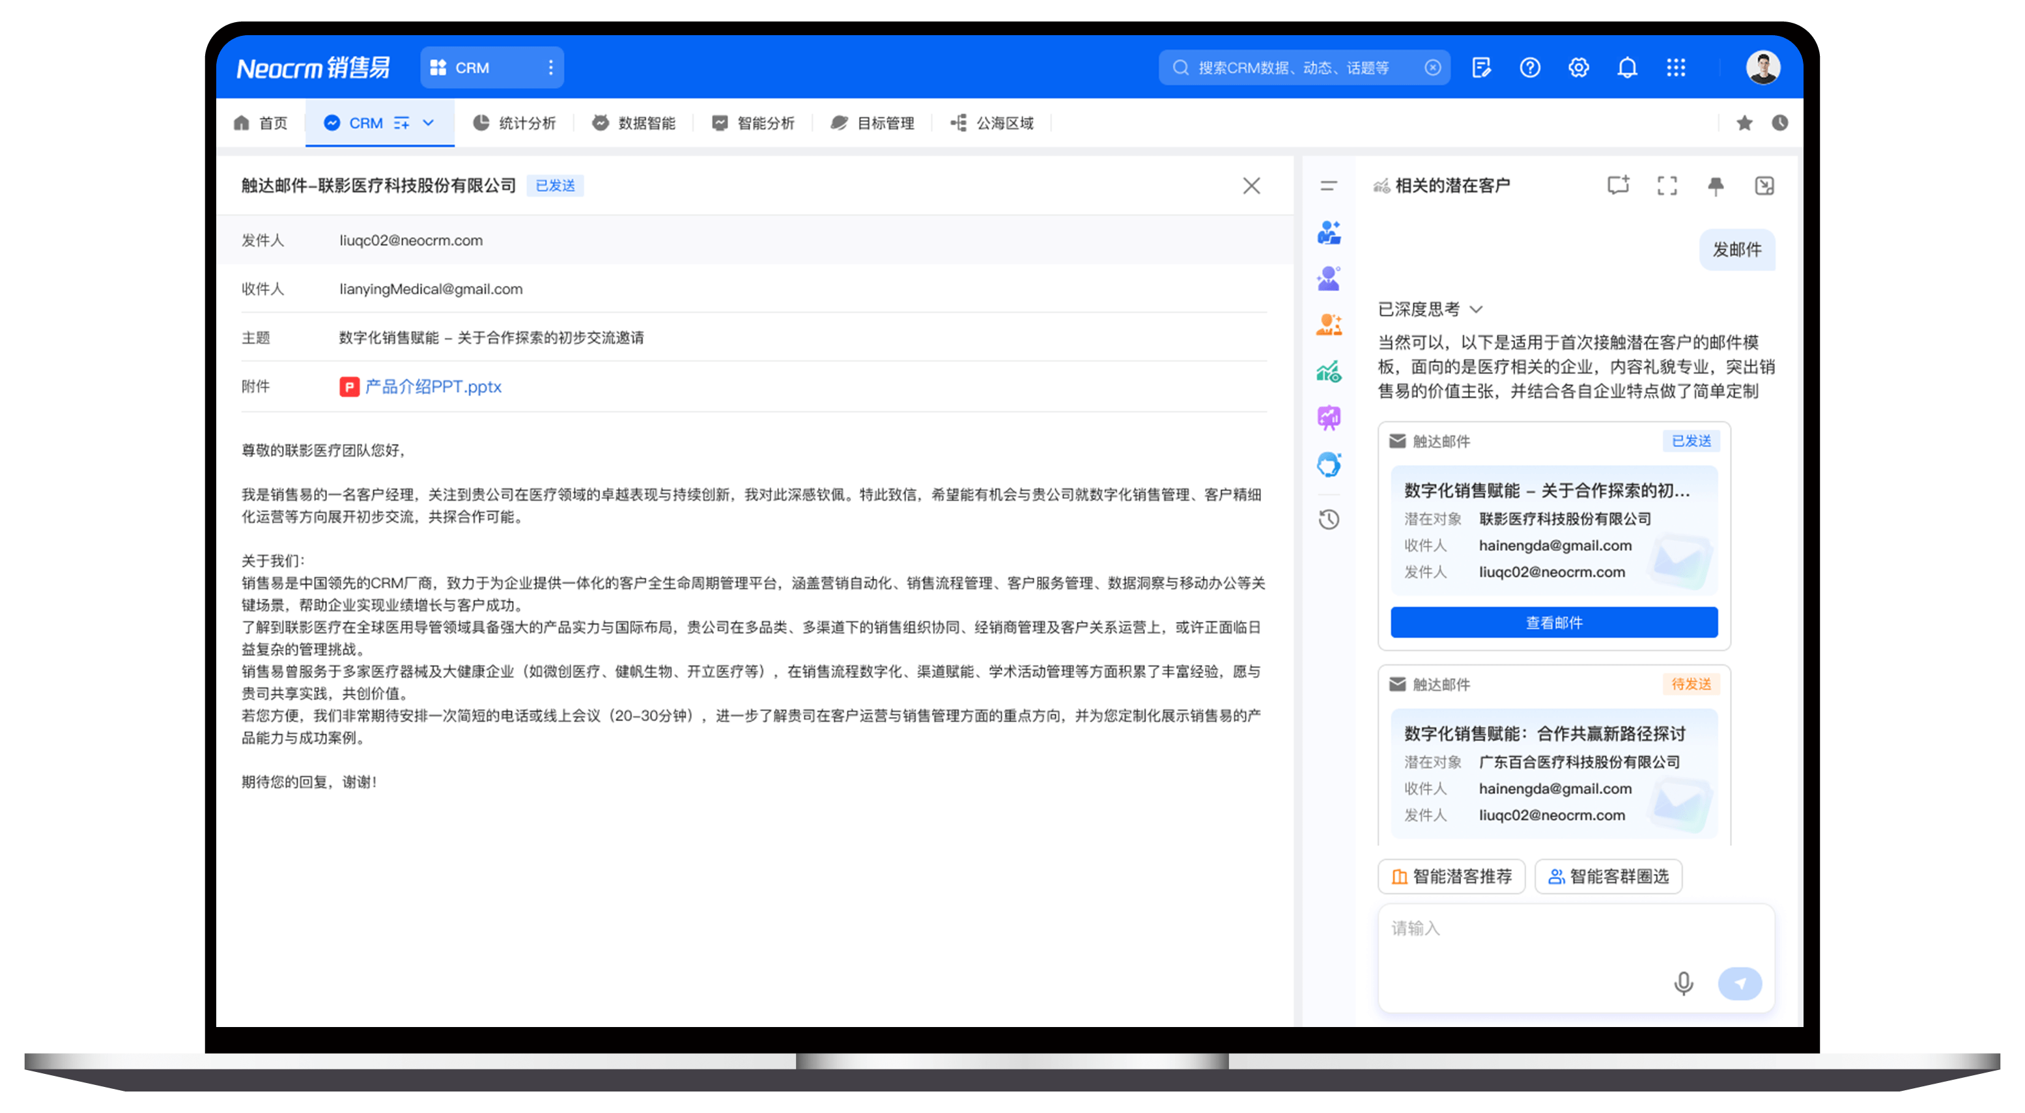This screenshot has width=2025, height=1113.
Task: Click 智能潜客推荐 shortcut
Action: click(1451, 877)
